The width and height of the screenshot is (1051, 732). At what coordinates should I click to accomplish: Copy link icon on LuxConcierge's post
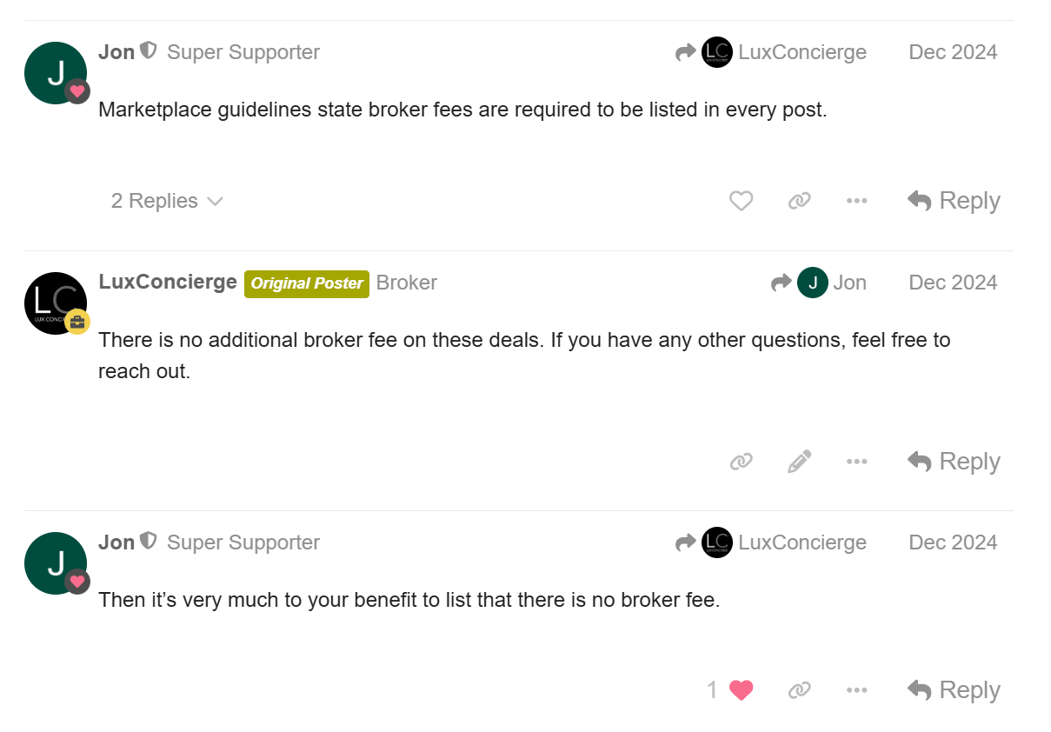coord(741,462)
